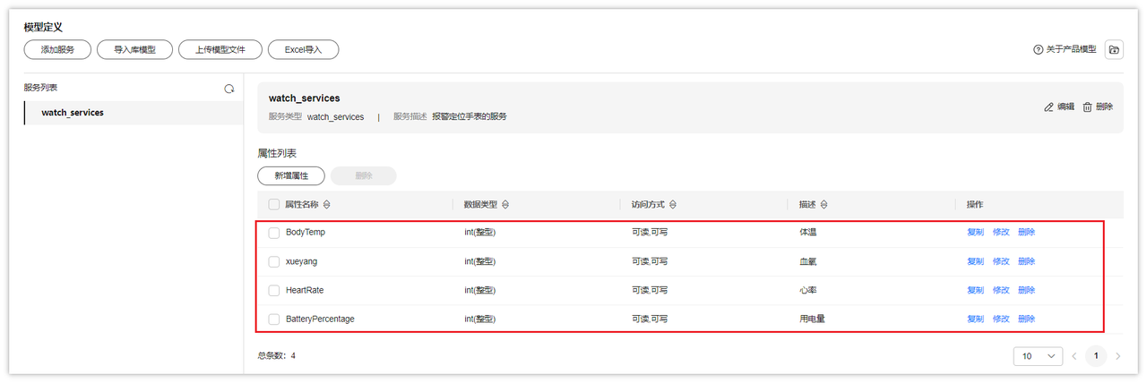The width and height of the screenshot is (1147, 383).
Task: Open the 关于产品模型 link
Action: tap(1071, 50)
